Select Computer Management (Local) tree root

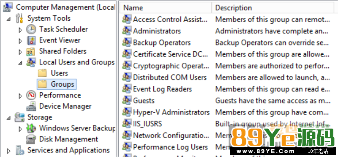click(65, 7)
